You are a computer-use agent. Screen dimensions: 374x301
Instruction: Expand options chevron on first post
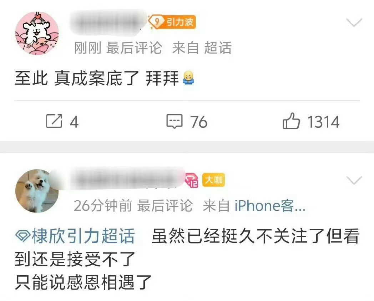tap(354, 22)
